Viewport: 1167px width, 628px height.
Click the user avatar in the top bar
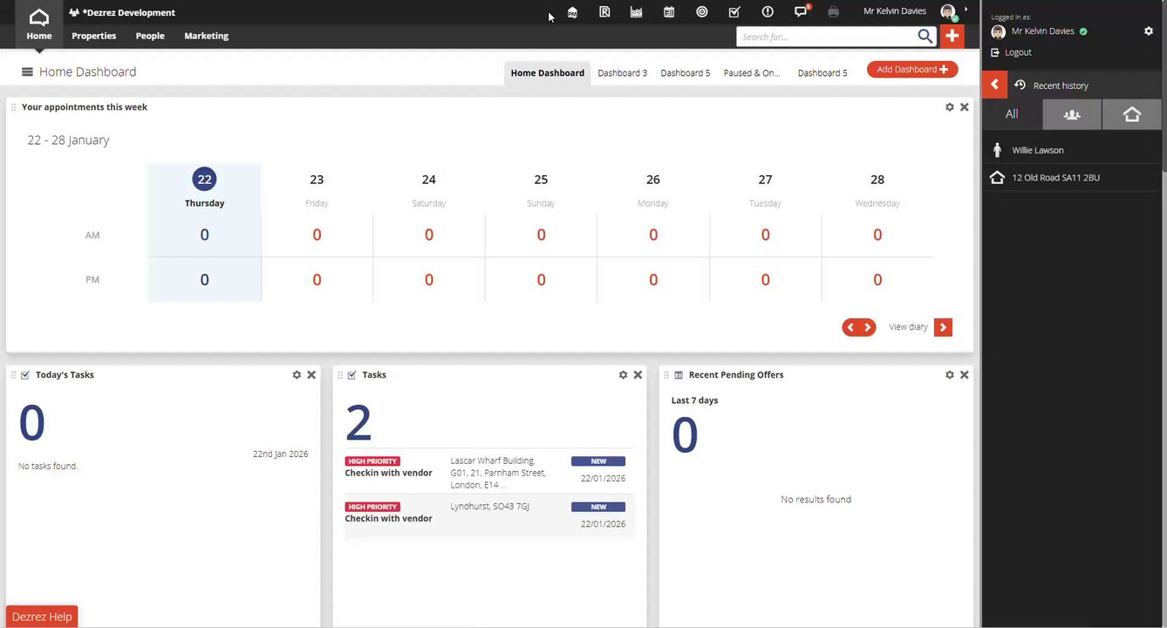(948, 12)
